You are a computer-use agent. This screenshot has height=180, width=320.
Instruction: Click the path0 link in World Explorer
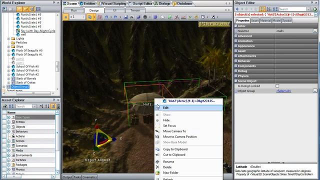20,59
